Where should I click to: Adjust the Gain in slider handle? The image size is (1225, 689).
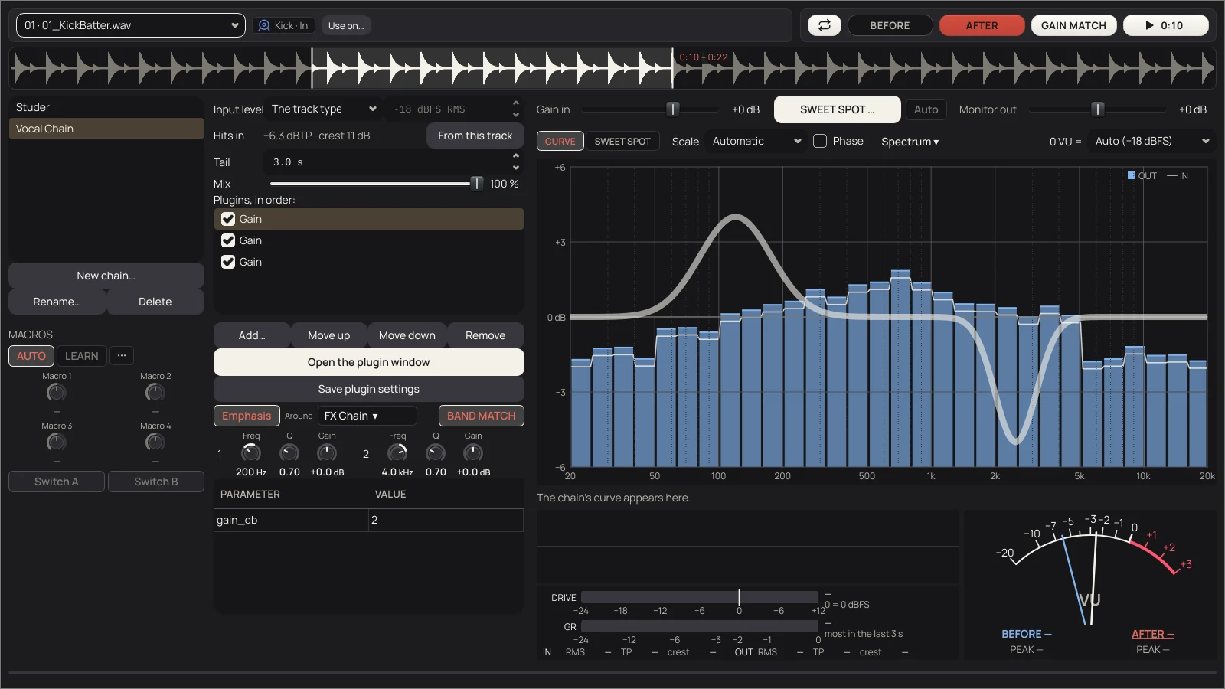click(673, 109)
